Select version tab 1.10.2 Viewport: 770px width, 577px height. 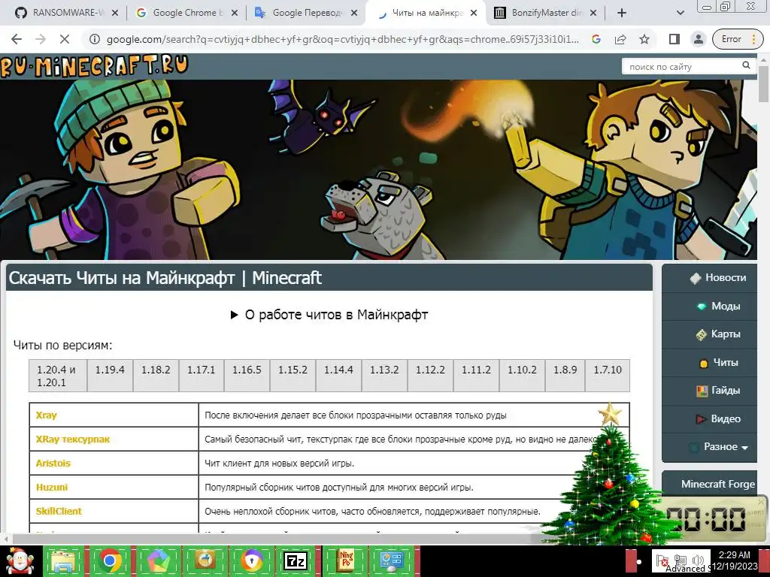tap(522, 376)
